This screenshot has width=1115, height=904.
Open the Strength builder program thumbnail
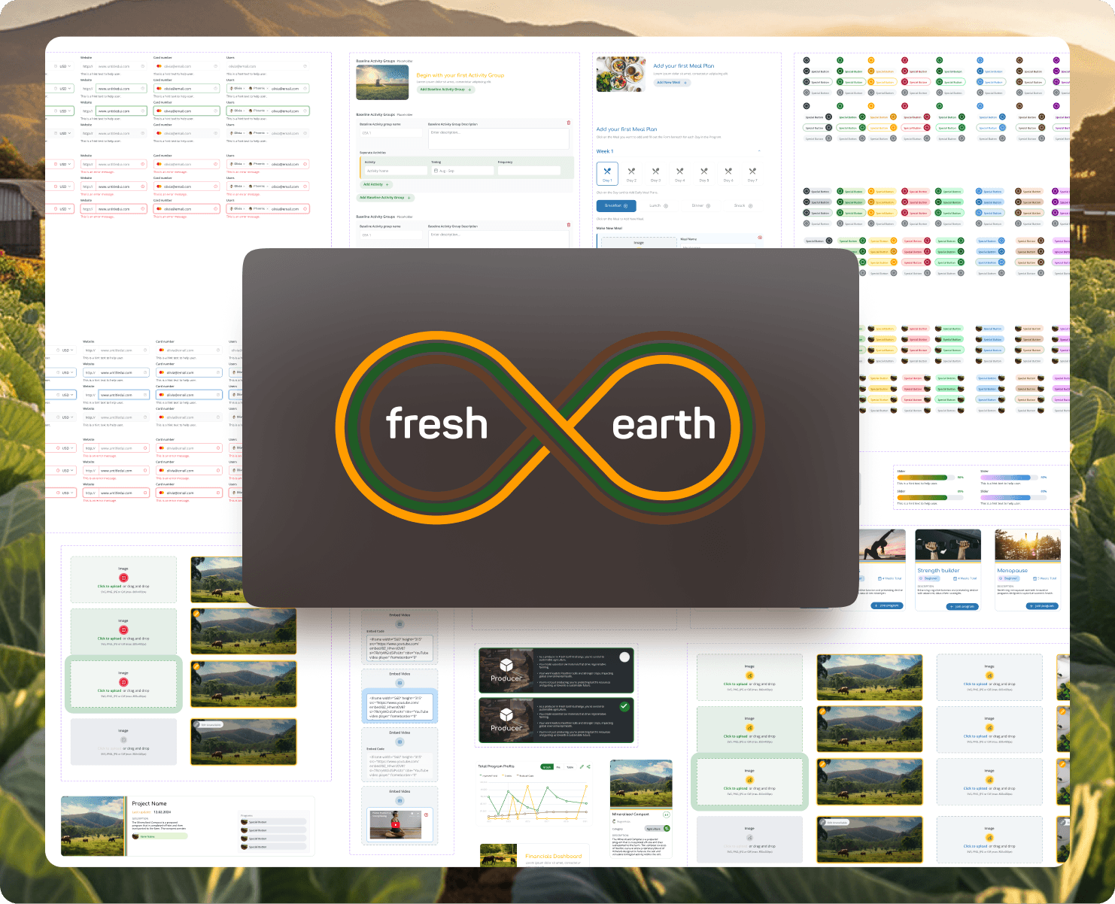click(x=948, y=545)
